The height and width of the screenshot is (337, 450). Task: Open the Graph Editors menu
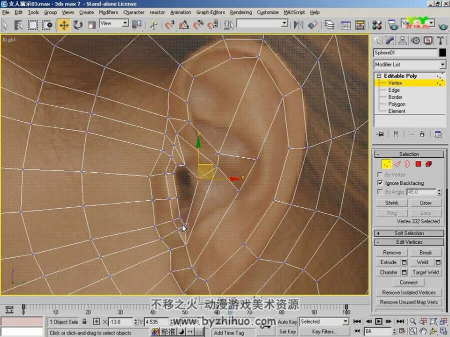coord(210,12)
